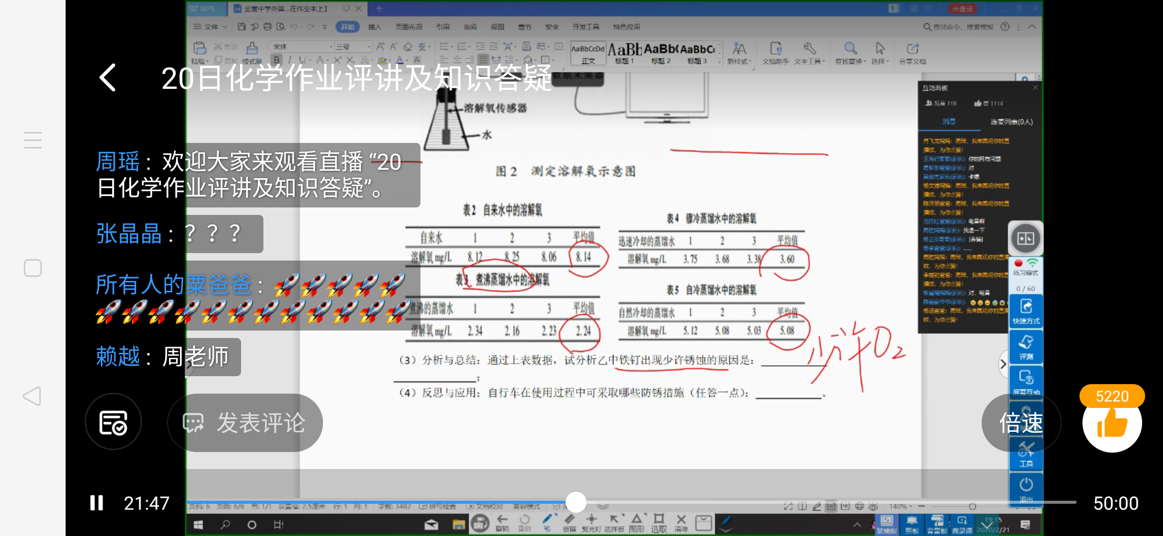Toggle Bold formatting in WPS ribbon

click(x=276, y=61)
